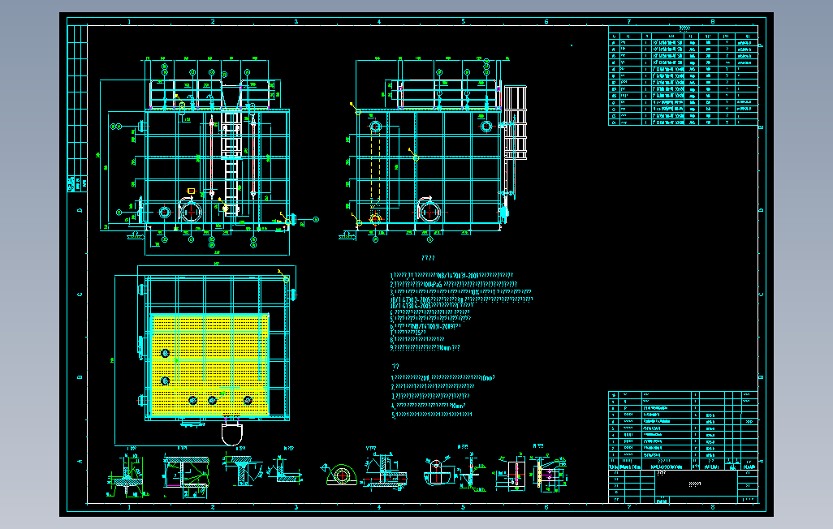This screenshot has height=529, width=833.
Task: Click zone letter C on the left border
Action: pyautogui.click(x=80, y=295)
